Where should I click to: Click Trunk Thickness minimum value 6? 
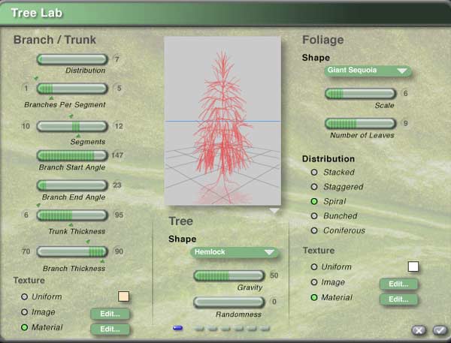(26, 215)
